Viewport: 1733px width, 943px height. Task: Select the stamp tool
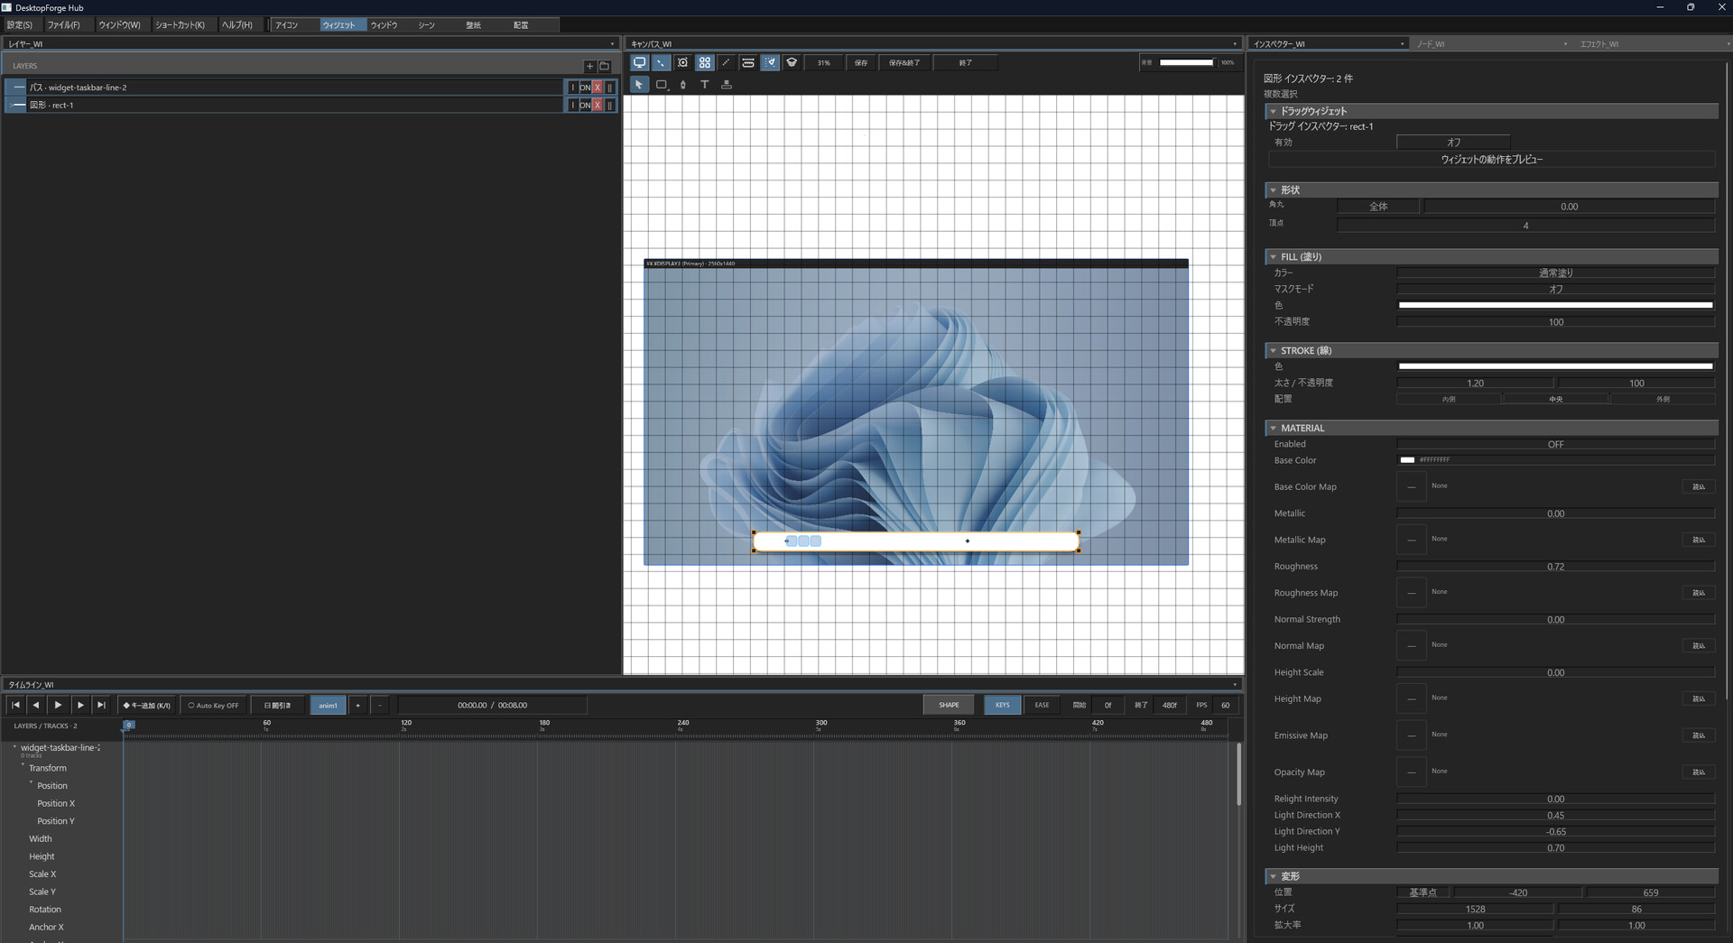[726, 84]
